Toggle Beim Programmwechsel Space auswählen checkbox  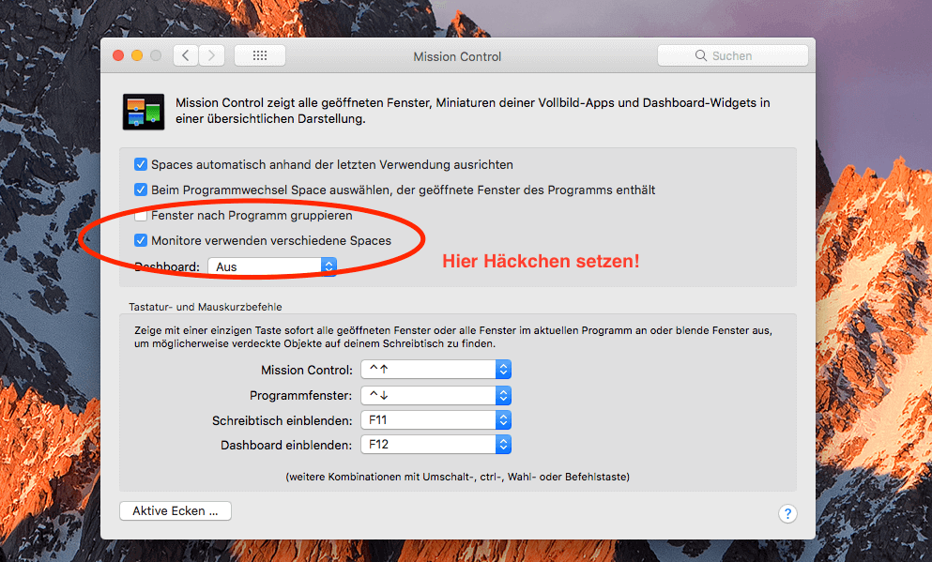[x=141, y=190]
